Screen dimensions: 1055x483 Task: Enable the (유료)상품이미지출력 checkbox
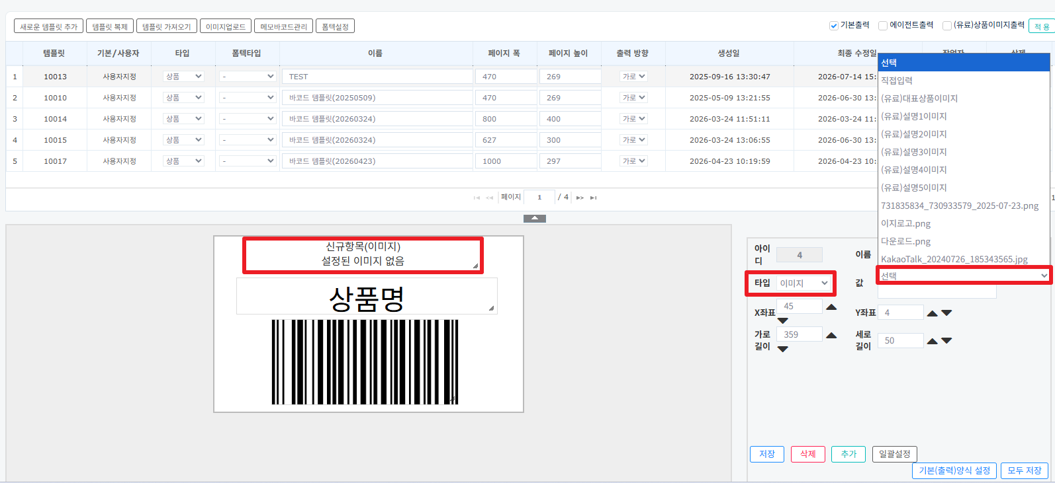947,26
